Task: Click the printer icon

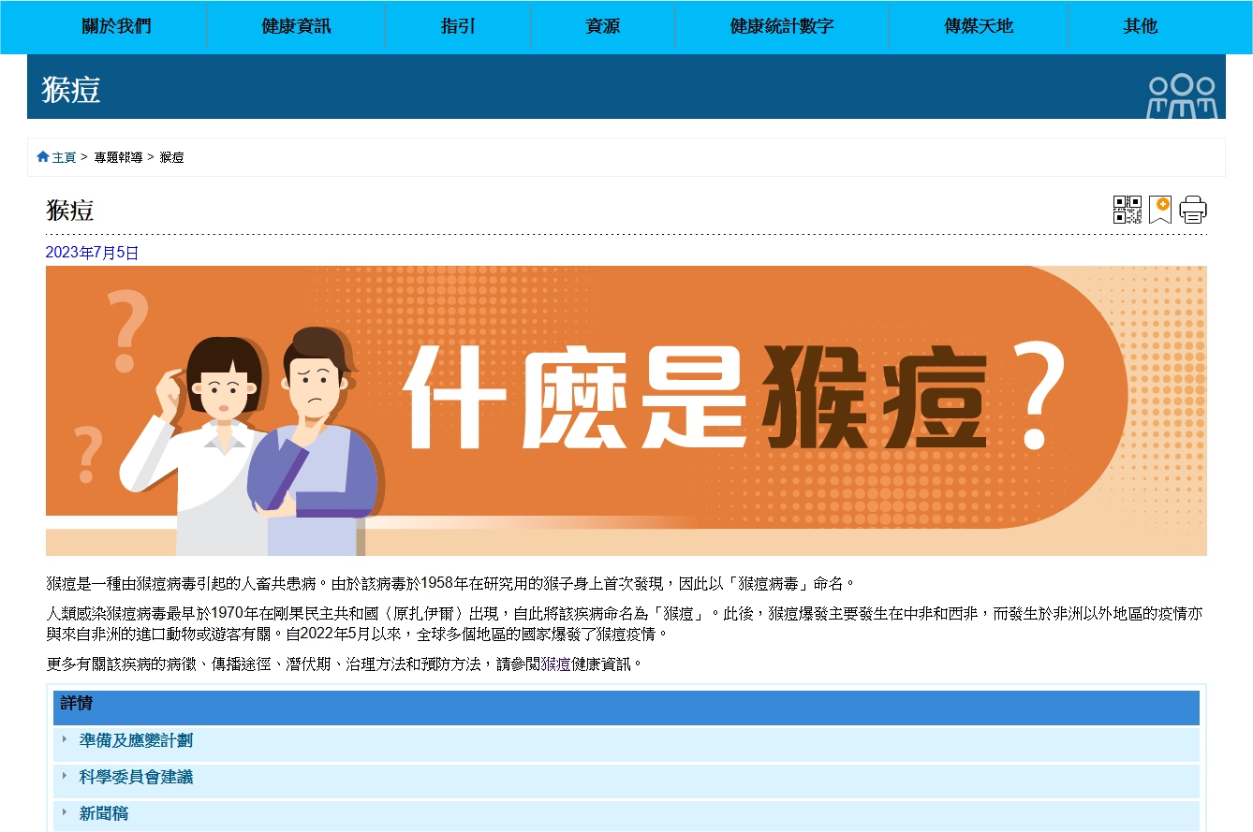Action: point(1193,210)
